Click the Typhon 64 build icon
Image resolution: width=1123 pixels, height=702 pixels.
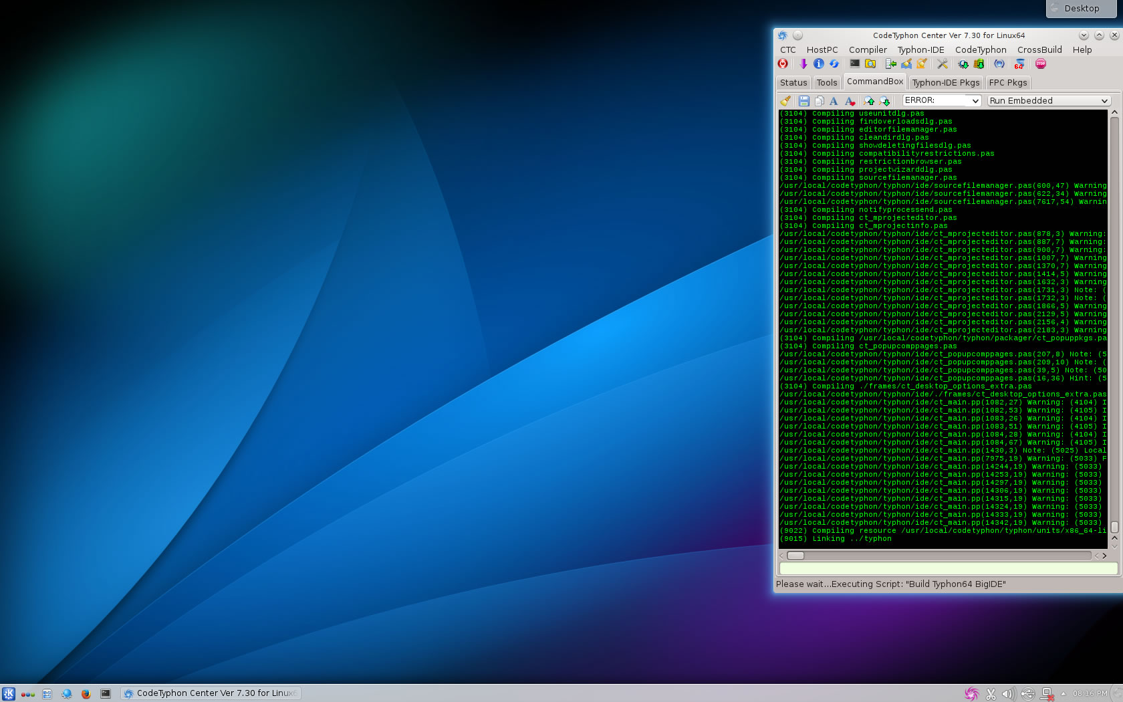pyautogui.click(x=1019, y=64)
